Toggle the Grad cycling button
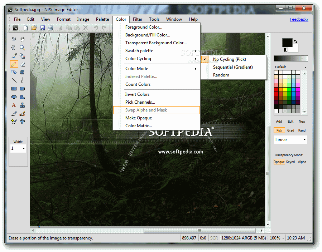 290,130
